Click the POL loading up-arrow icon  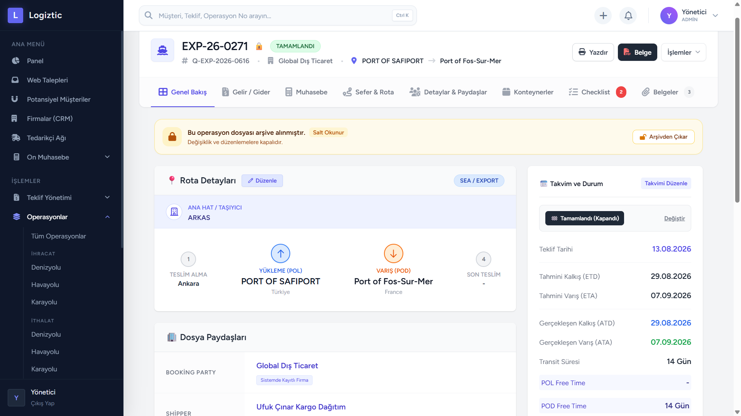(x=281, y=253)
